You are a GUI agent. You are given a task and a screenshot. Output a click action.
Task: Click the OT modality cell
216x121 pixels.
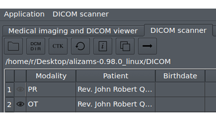tap(51, 104)
